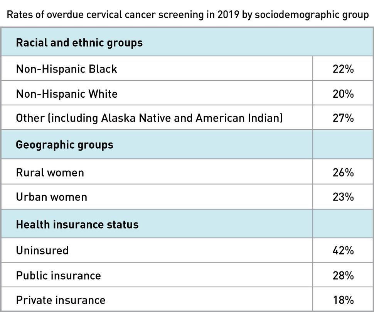
Task: Click the Public insurance row label
Action: (58, 276)
